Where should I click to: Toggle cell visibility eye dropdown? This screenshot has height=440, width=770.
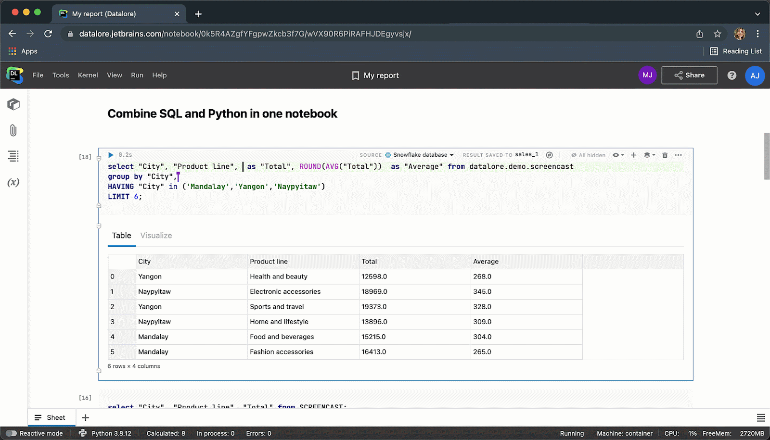tap(618, 155)
